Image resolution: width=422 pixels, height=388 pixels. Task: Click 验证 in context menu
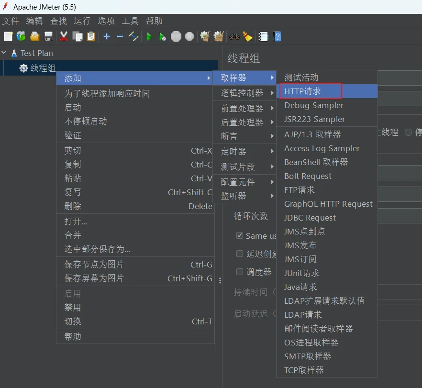135,135
